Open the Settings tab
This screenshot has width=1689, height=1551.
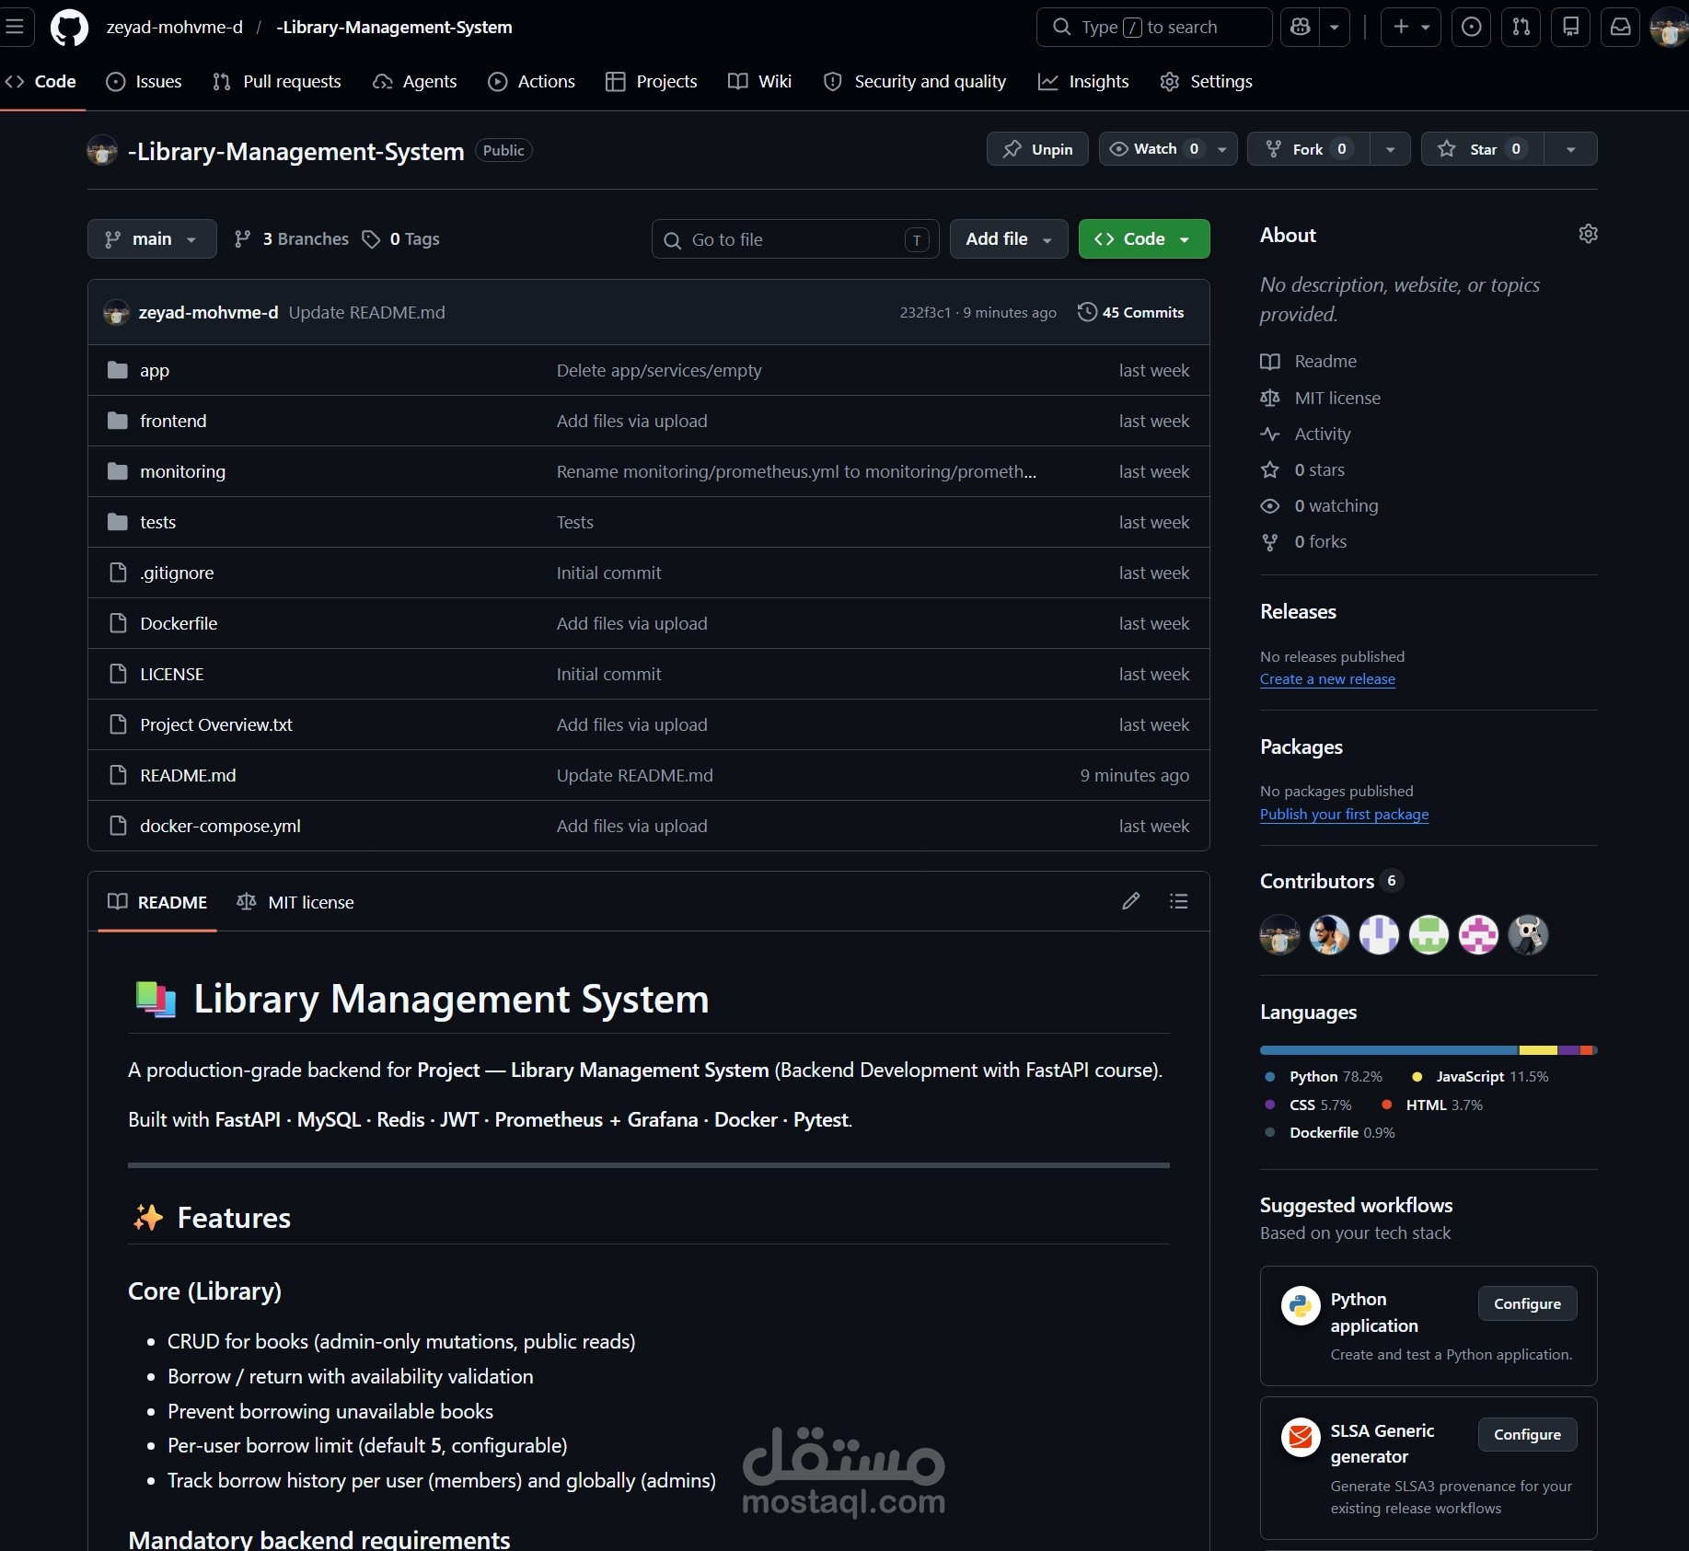(x=1207, y=81)
